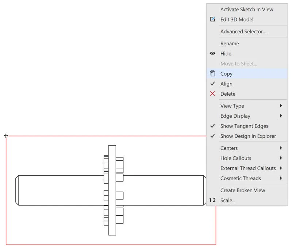This screenshot has height=251, width=292.
Task: Expand the Hole Callouts submenu arrow
Action: pos(281,158)
